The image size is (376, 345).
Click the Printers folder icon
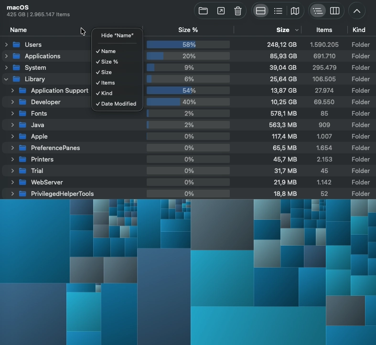click(x=22, y=159)
